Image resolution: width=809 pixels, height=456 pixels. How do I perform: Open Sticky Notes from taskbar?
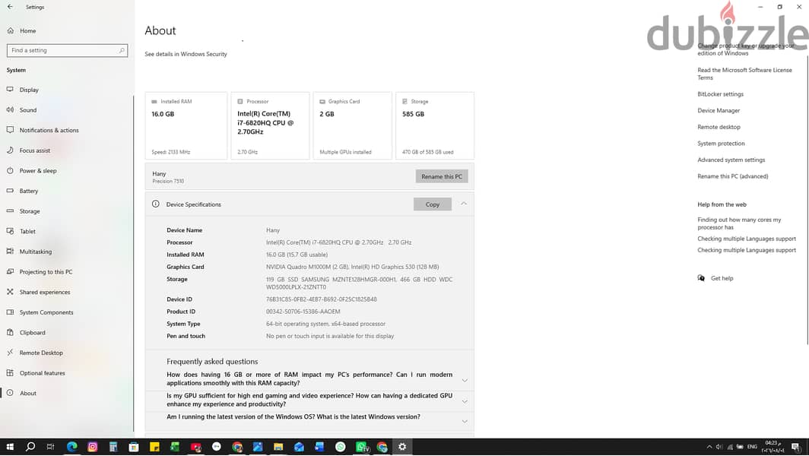(154, 447)
